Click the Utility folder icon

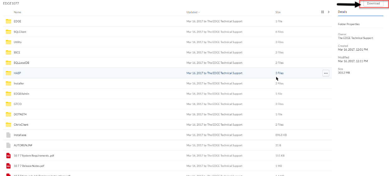(x=8, y=42)
